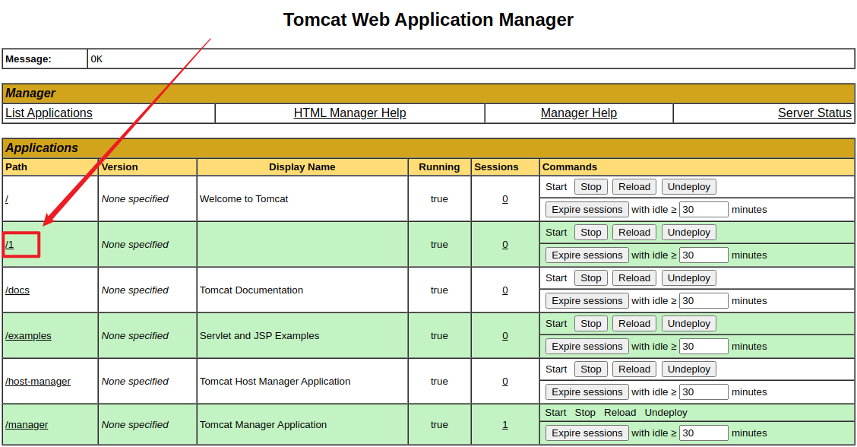This screenshot has width=857, height=447.
Task: Reload the /examples application
Action: coord(634,323)
